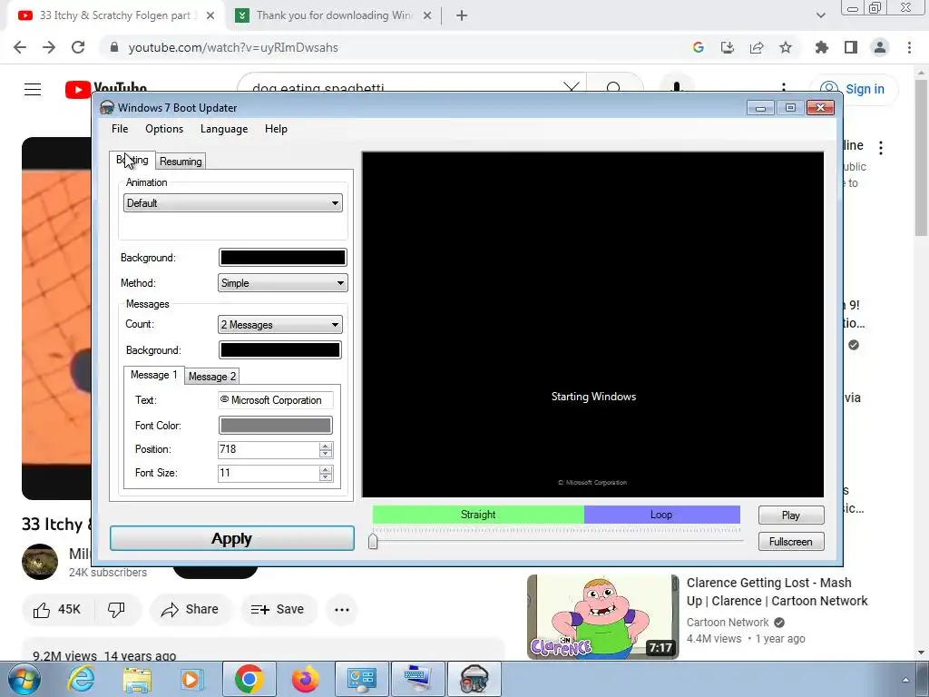Screen dimensions: 929x697
Task: Dislike the video with the thumbs down
Action: tap(117, 609)
